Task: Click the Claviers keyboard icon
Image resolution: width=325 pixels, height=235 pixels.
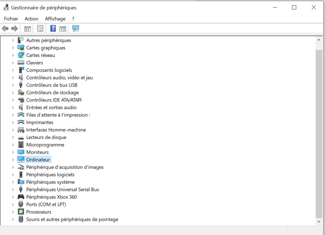Action: coord(21,62)
